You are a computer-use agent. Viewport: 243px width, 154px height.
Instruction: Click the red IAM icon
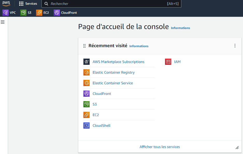click(168, 62)
